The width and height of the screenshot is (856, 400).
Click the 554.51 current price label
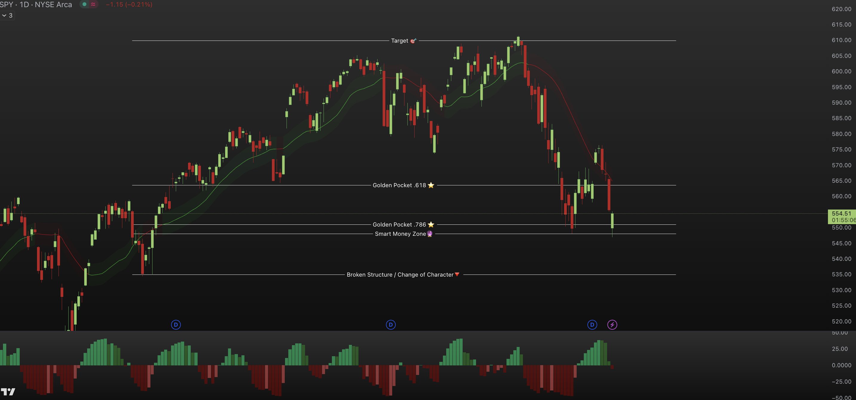841,214
